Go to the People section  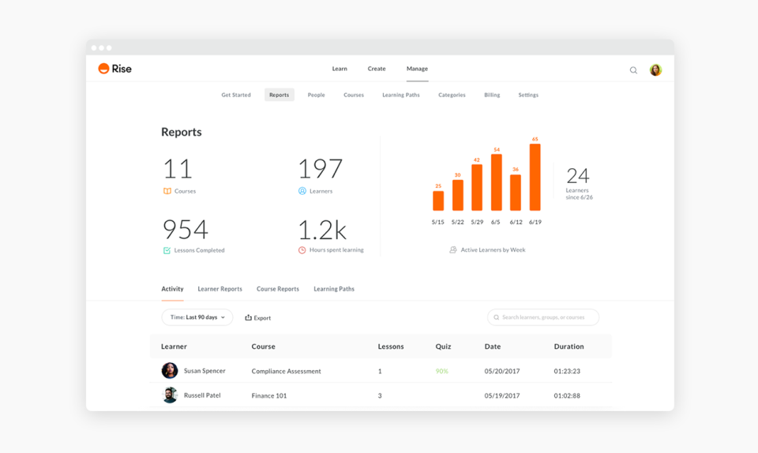[316, 95]
